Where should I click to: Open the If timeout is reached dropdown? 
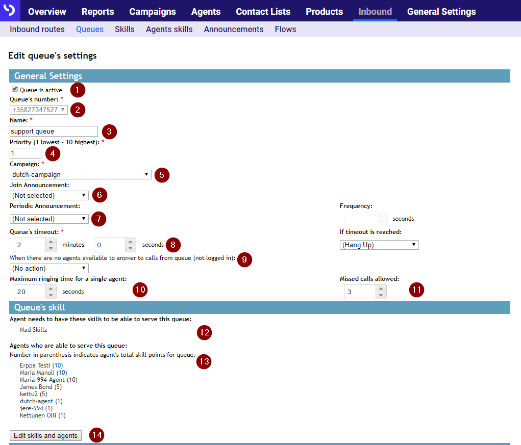[379, 245]
